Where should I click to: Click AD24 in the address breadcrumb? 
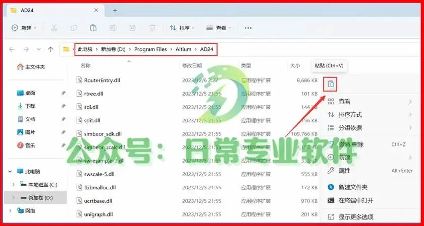(x=206, y=49)
